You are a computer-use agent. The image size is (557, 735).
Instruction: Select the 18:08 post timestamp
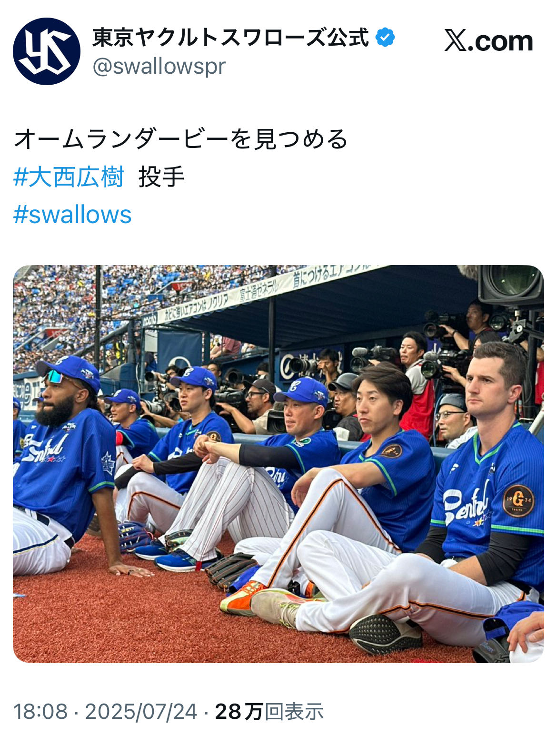click(x=40, y=712)
